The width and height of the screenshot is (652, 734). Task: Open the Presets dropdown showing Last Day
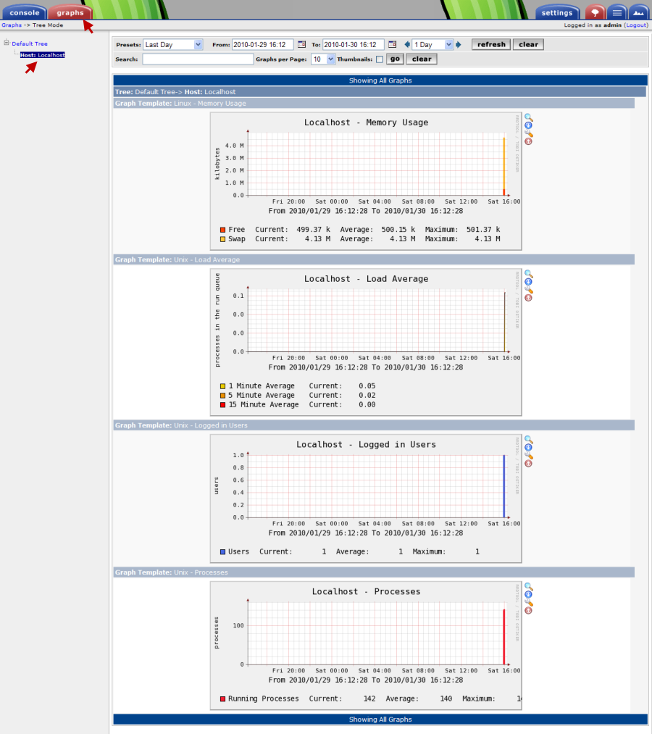172,44
